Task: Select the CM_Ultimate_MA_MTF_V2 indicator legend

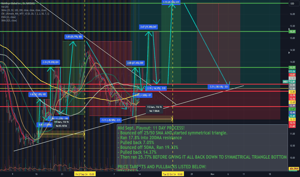Action: click(x=25, y=14)
